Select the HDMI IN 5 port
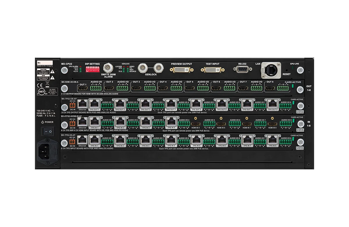 coord(195,124)
